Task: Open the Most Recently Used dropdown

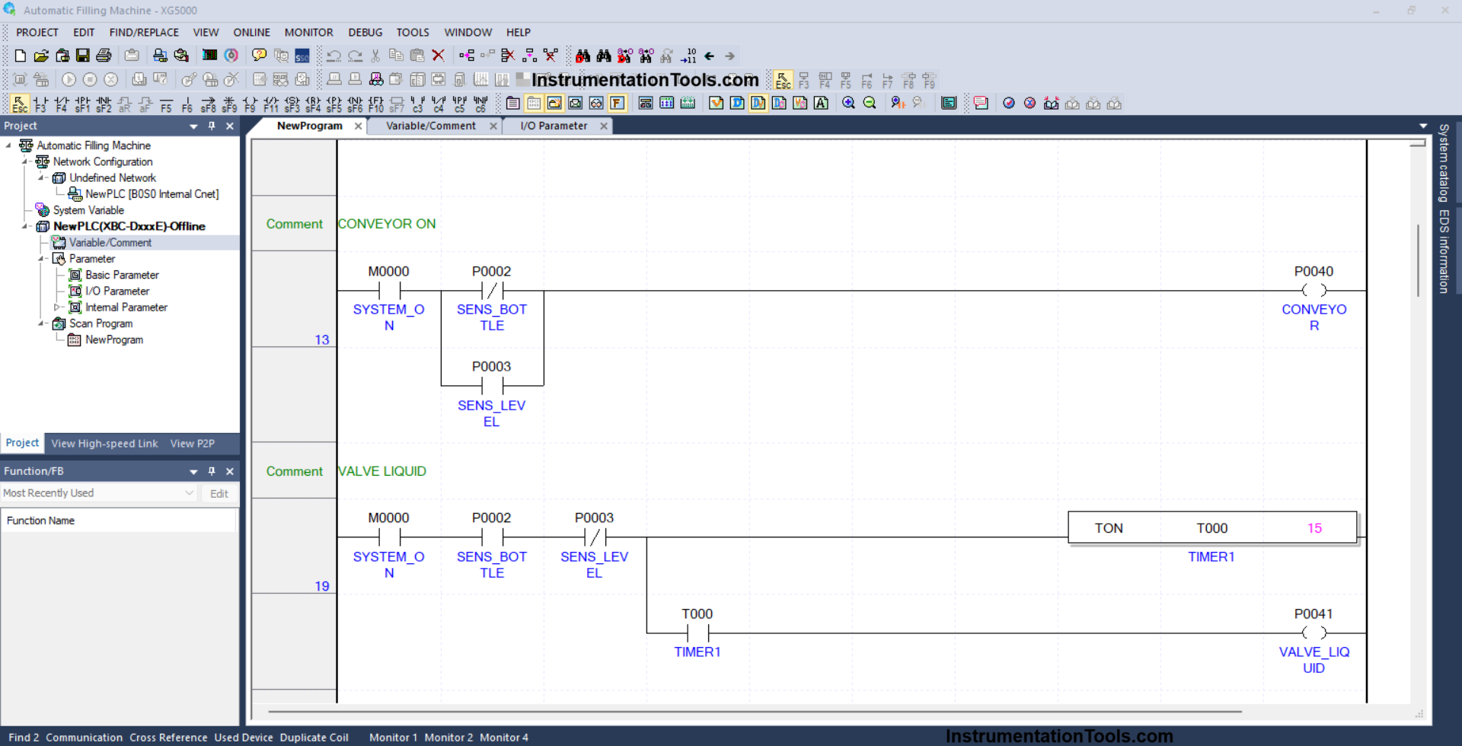Action: (189, 493)
